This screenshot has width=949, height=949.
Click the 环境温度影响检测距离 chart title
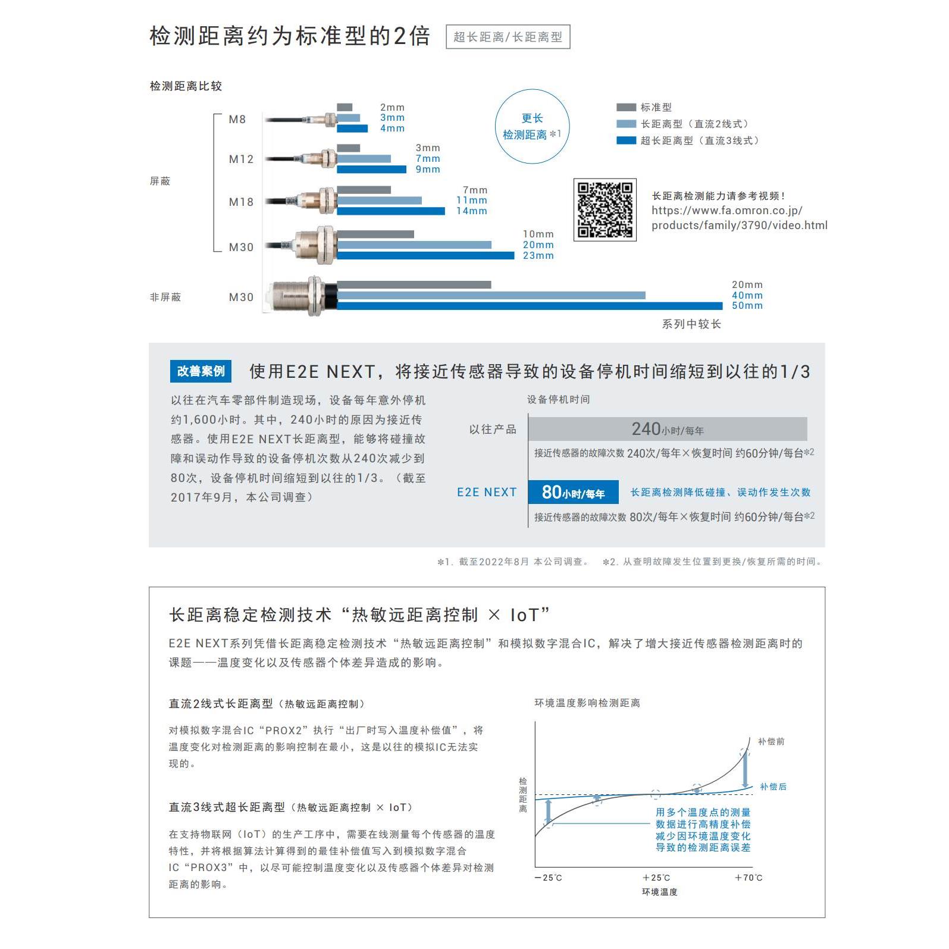pyautogui.click(x=587, y=703)
